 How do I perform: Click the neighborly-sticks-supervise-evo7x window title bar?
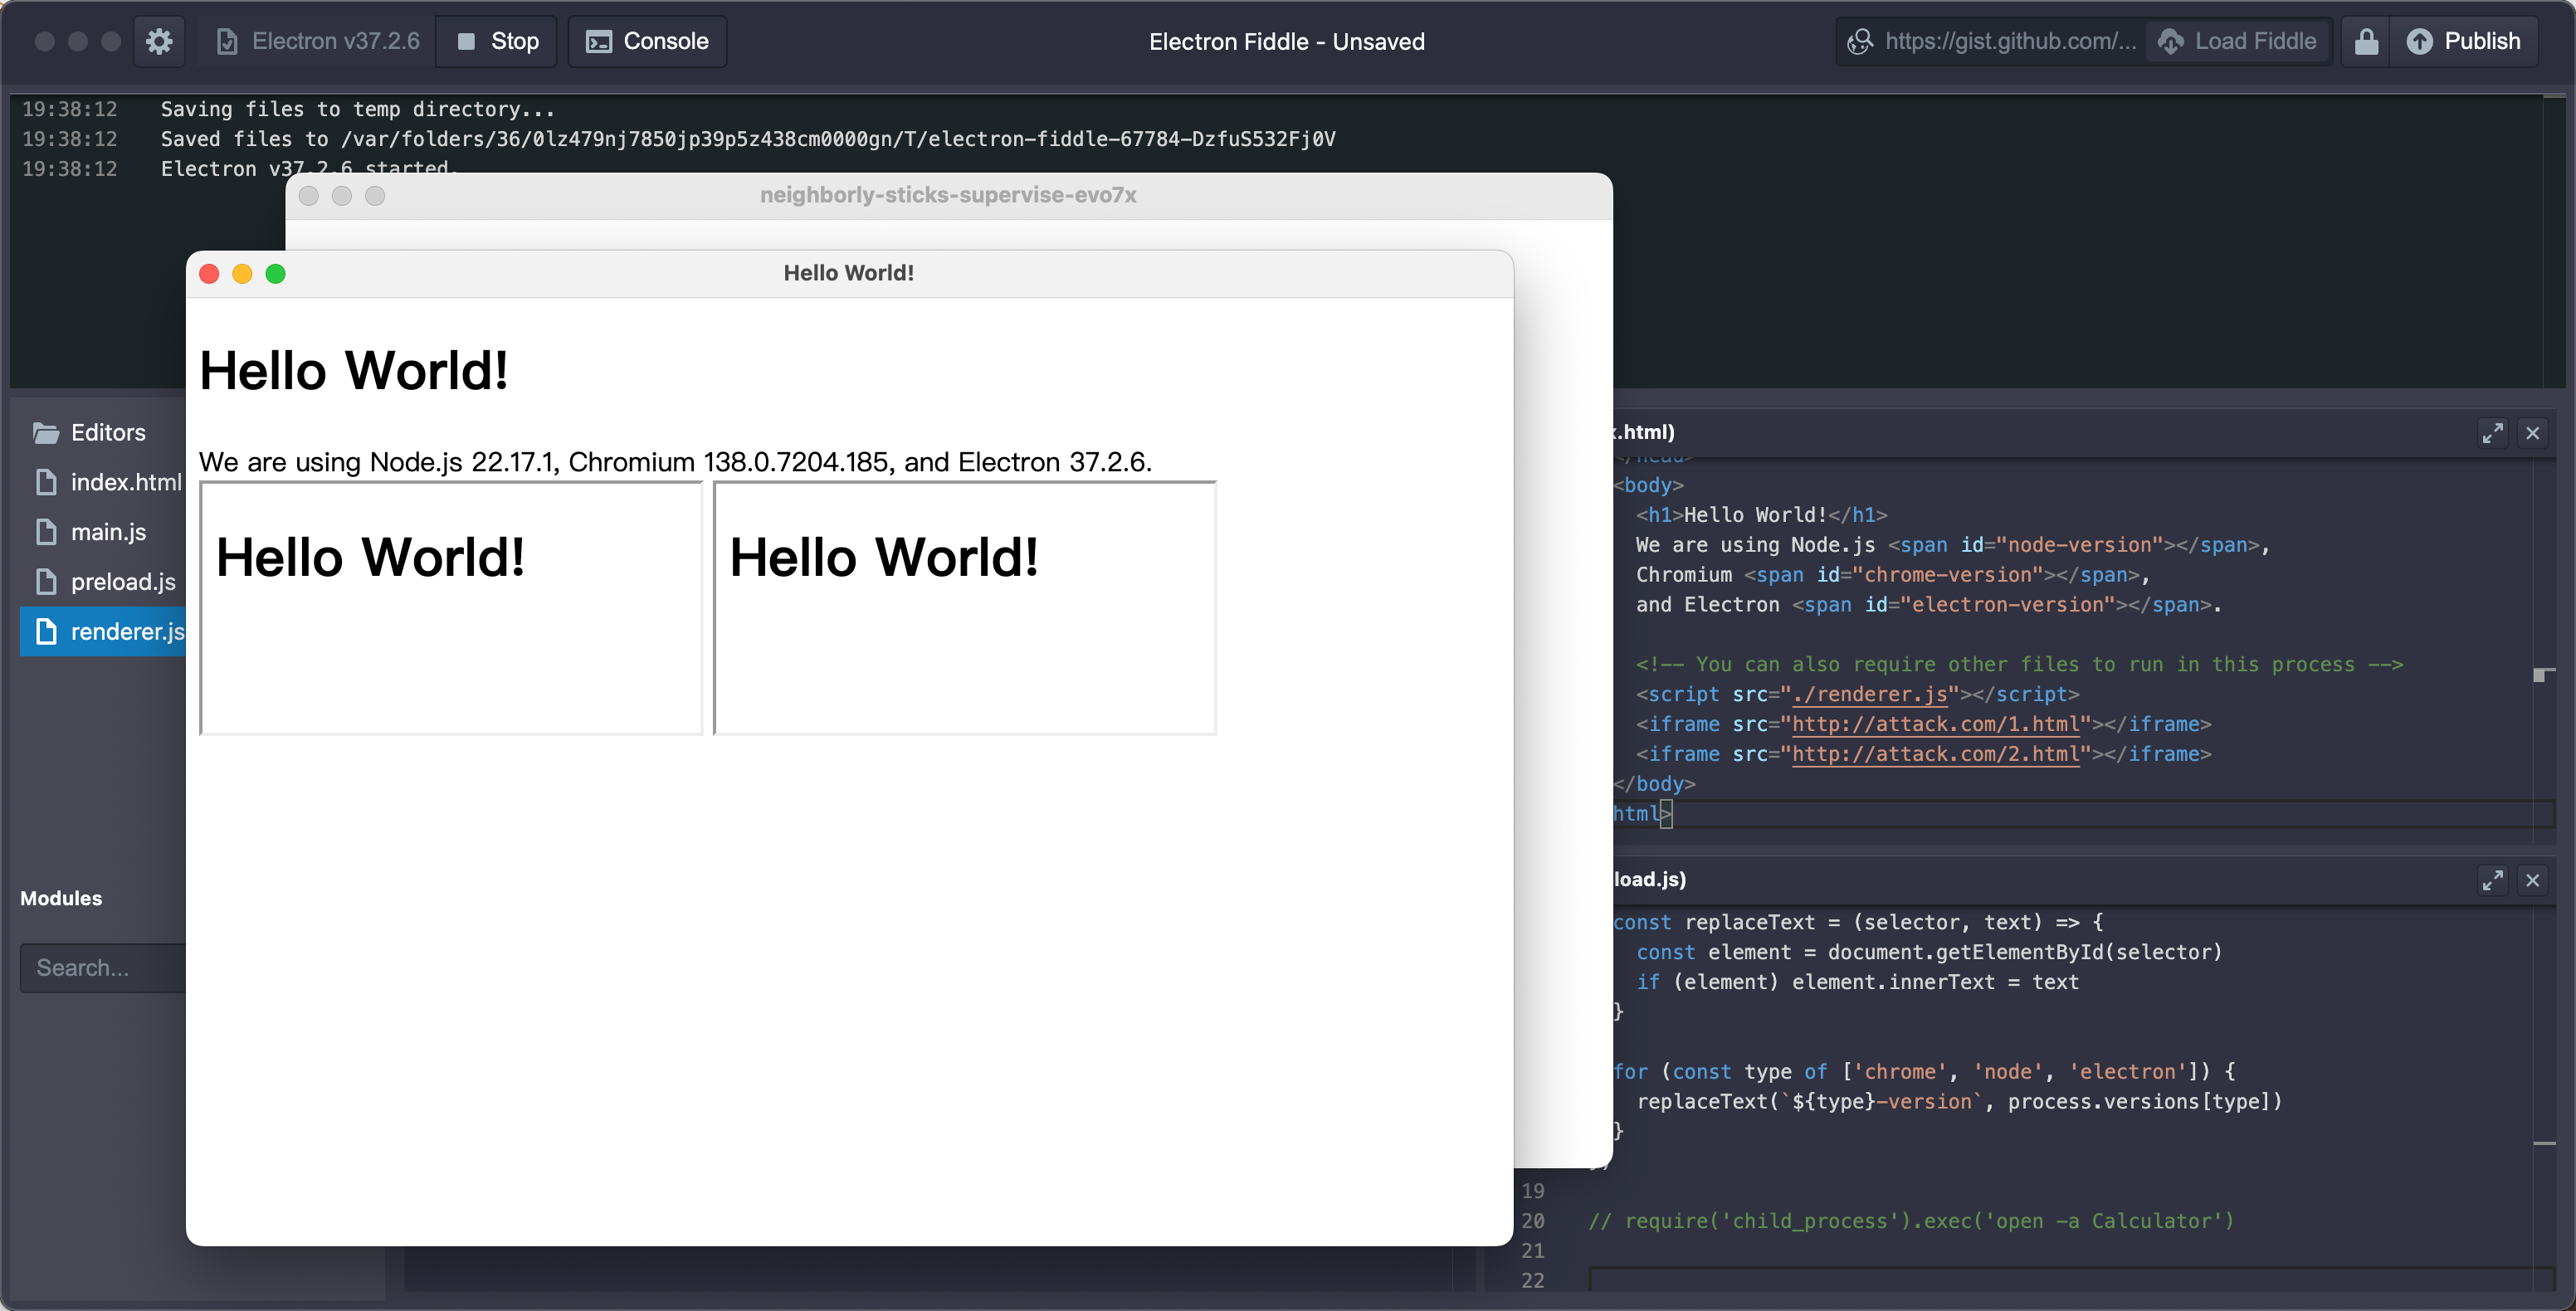coord(948,195)
